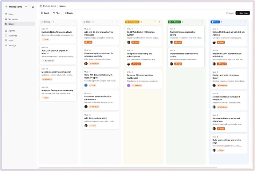This screenshot has height=171, width=255.
Task: Click the Done status badge
Action: coord(215,22)
